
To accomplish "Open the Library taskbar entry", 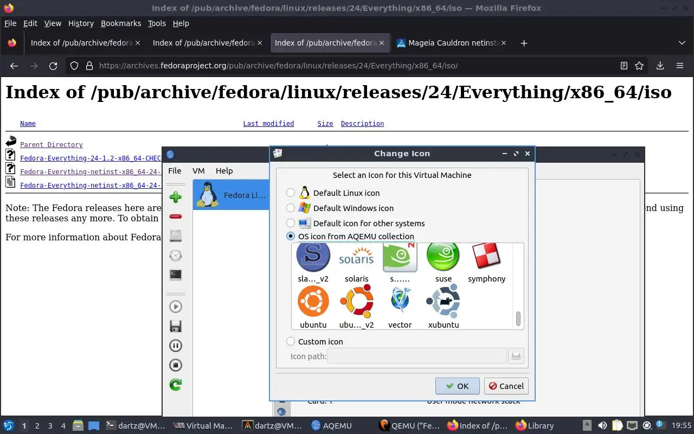I will pyautogui.click(x=535, y=426).
